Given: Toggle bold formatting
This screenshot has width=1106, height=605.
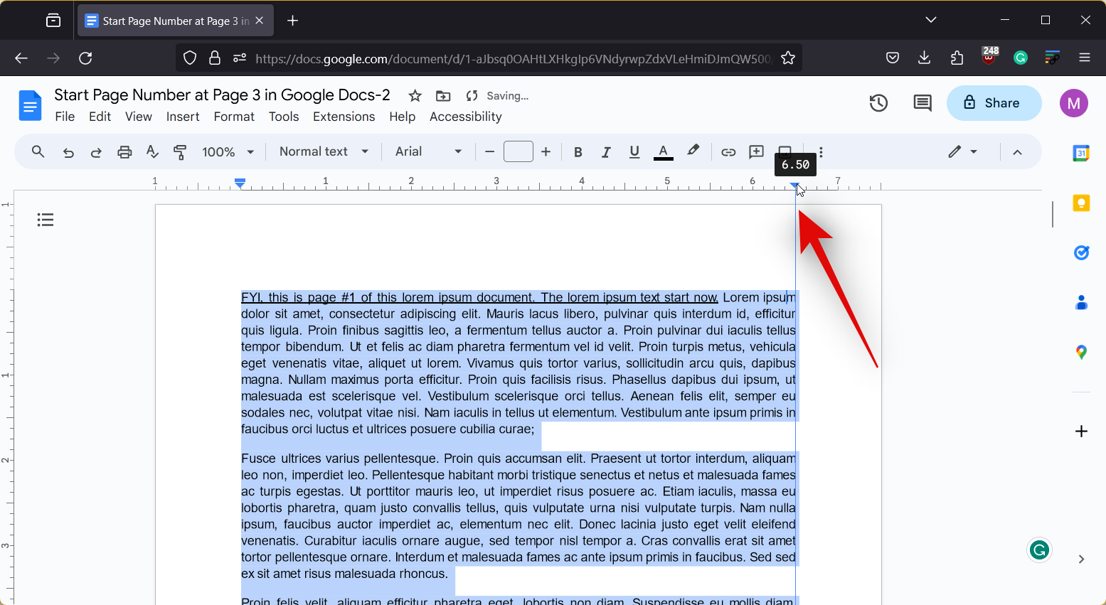Looking at the screenshot, I should [578, 152].
